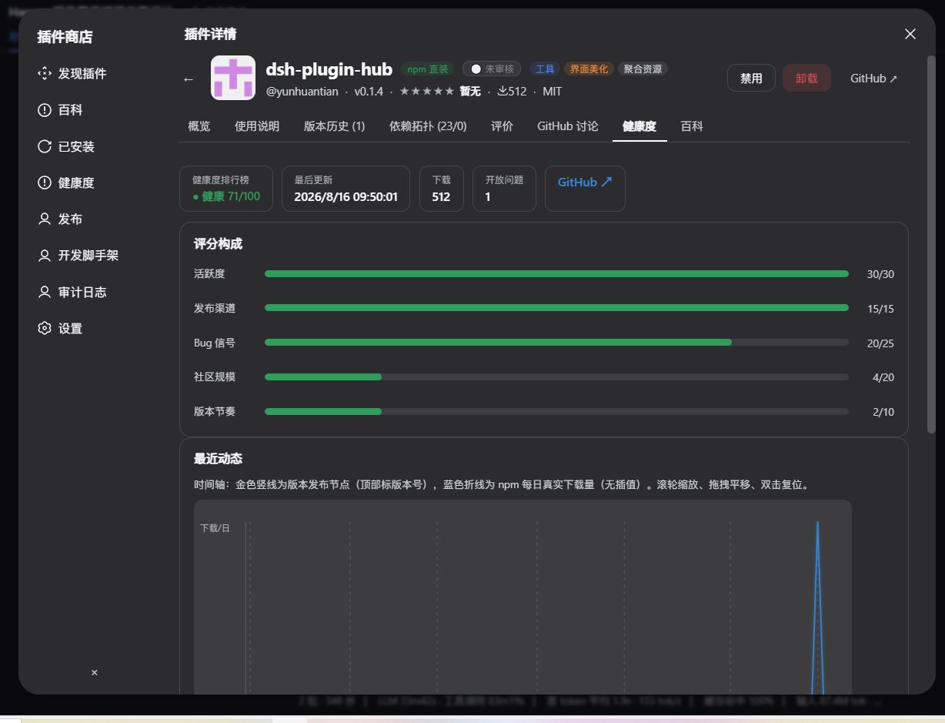Click the 聚合资源 tag
945x723 pixels.
coord(643,69)
